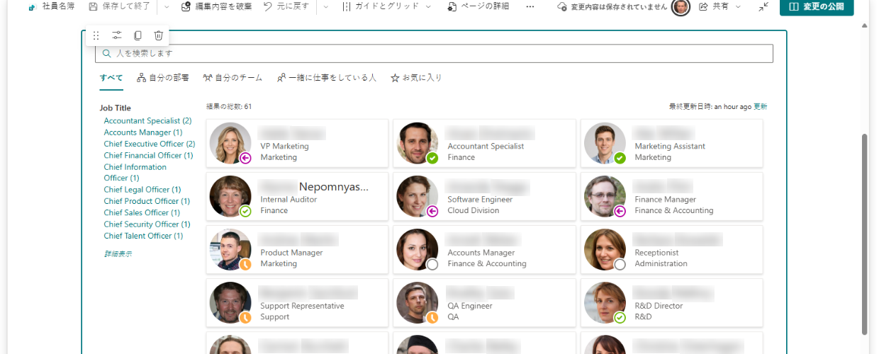Open the お気に入り favorites tab
The width and height of the screenshot is (879, 354).
point(416,78)
